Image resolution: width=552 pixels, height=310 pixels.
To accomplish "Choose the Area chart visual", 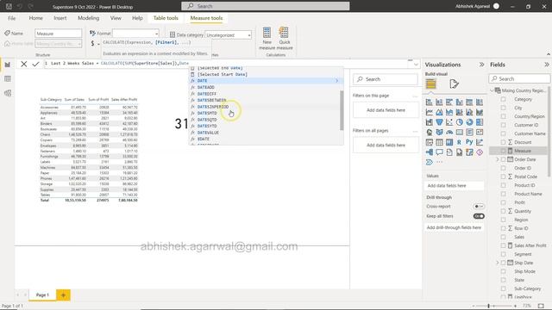I will (439, 112).
